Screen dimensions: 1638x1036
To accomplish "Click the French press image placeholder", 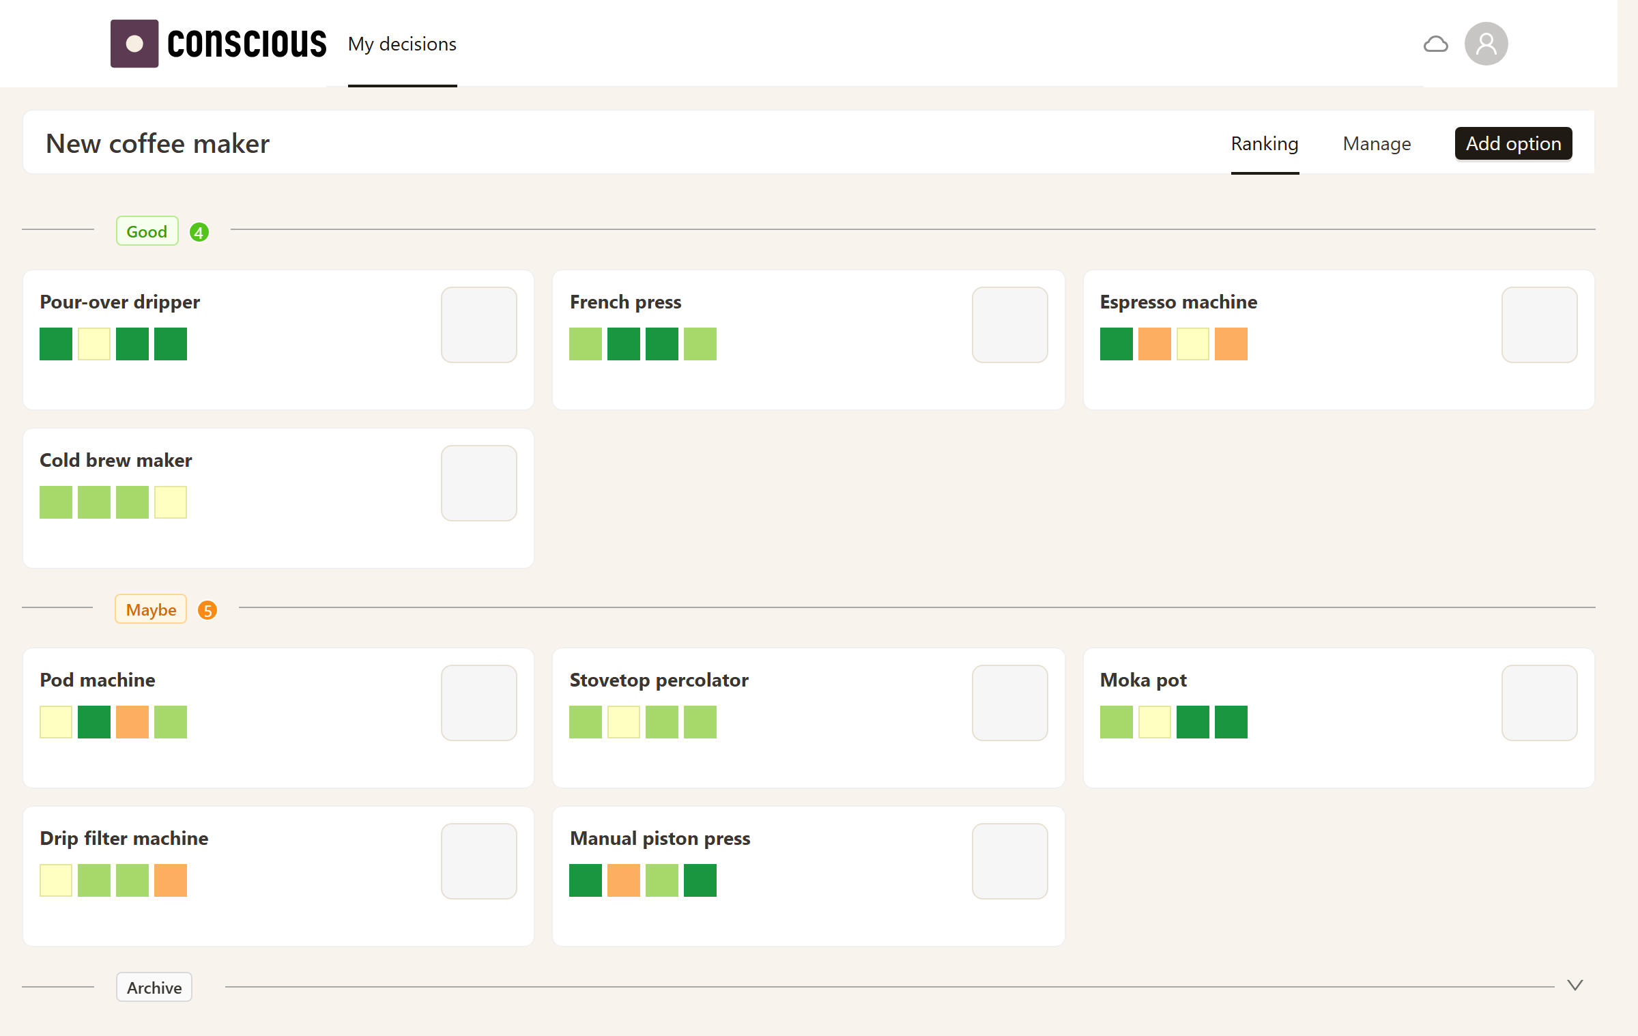I will (1010, 325).
